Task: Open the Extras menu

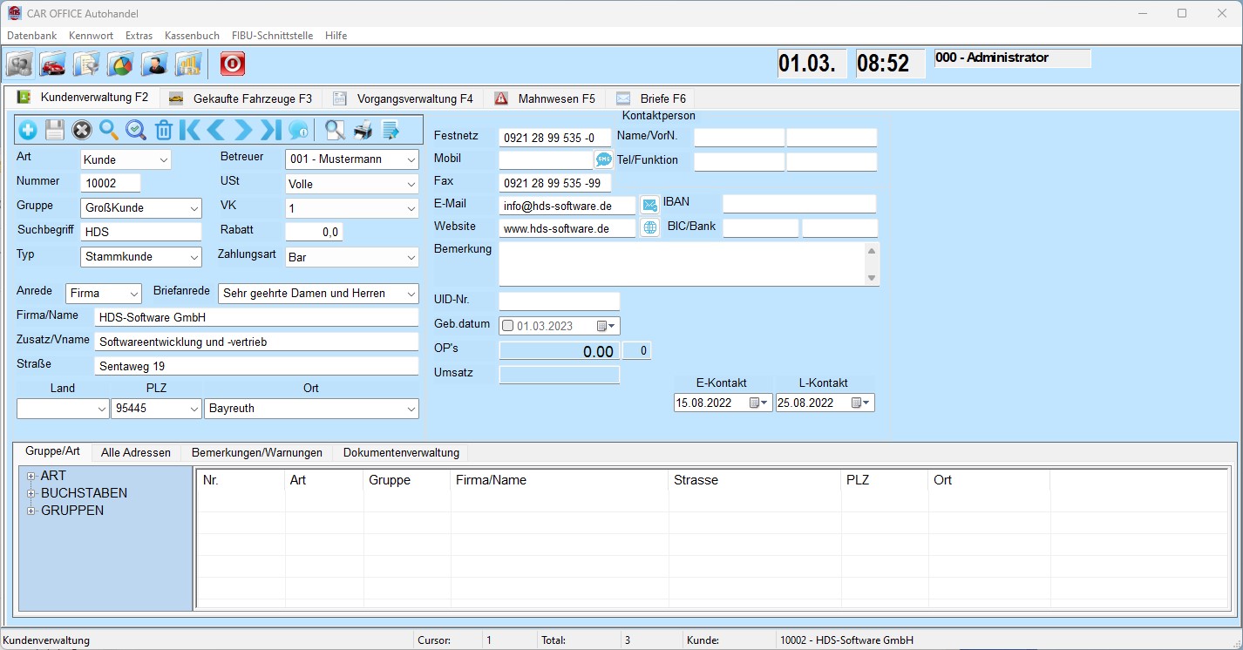Action: [139, 36]
